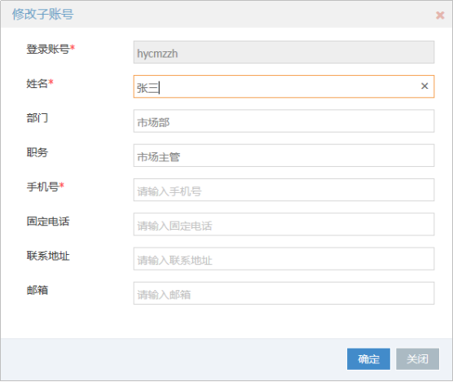Click the 请输入邮箱 input box
Image resolution: width=453 pixels, height=382 pixels.
tap(284, 293)
